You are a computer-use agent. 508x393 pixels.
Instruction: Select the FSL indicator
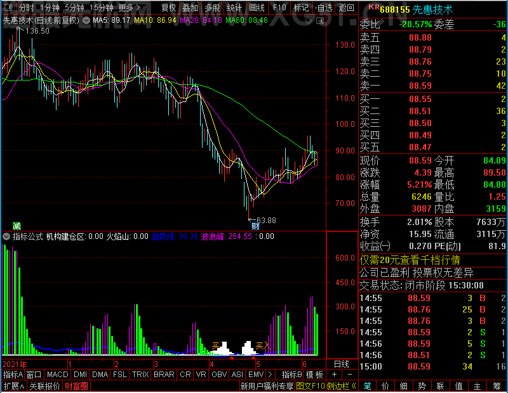click(x=119, y=375)
